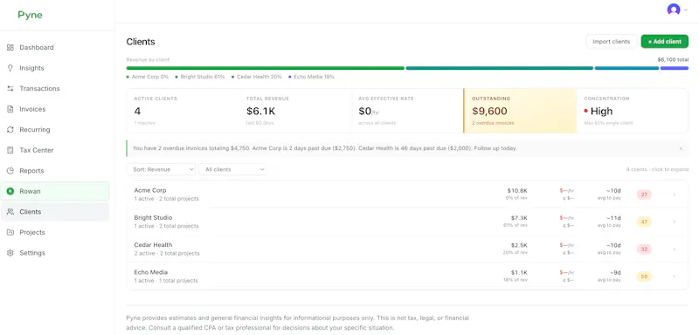Click Cedar Health's score badge 32
This screenshot has width=699, height=335.
click(644, 250)
